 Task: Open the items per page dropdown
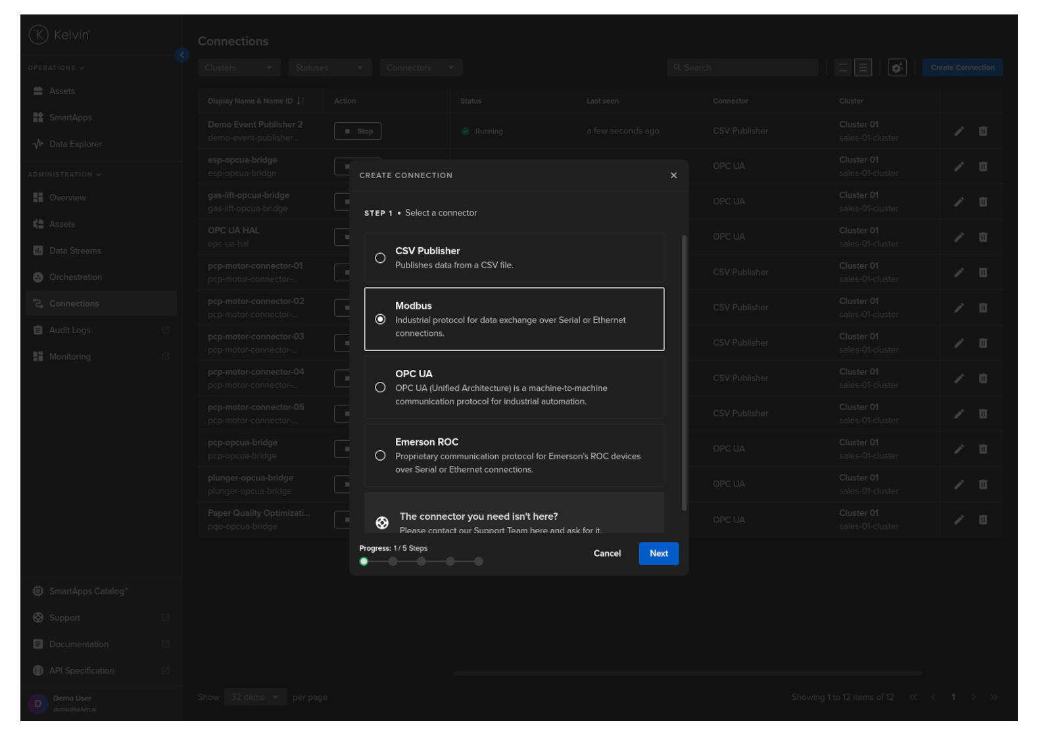[x=255, y=697]
